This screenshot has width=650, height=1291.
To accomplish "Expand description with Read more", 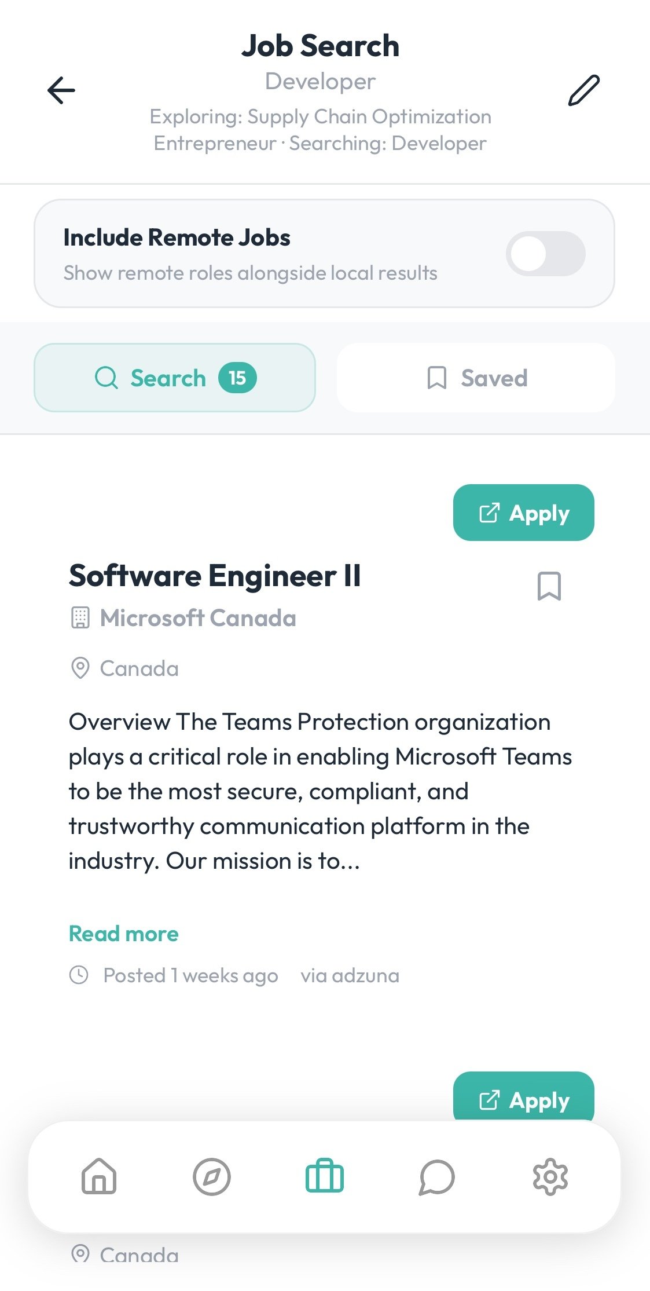I will [x=124, y=934].
